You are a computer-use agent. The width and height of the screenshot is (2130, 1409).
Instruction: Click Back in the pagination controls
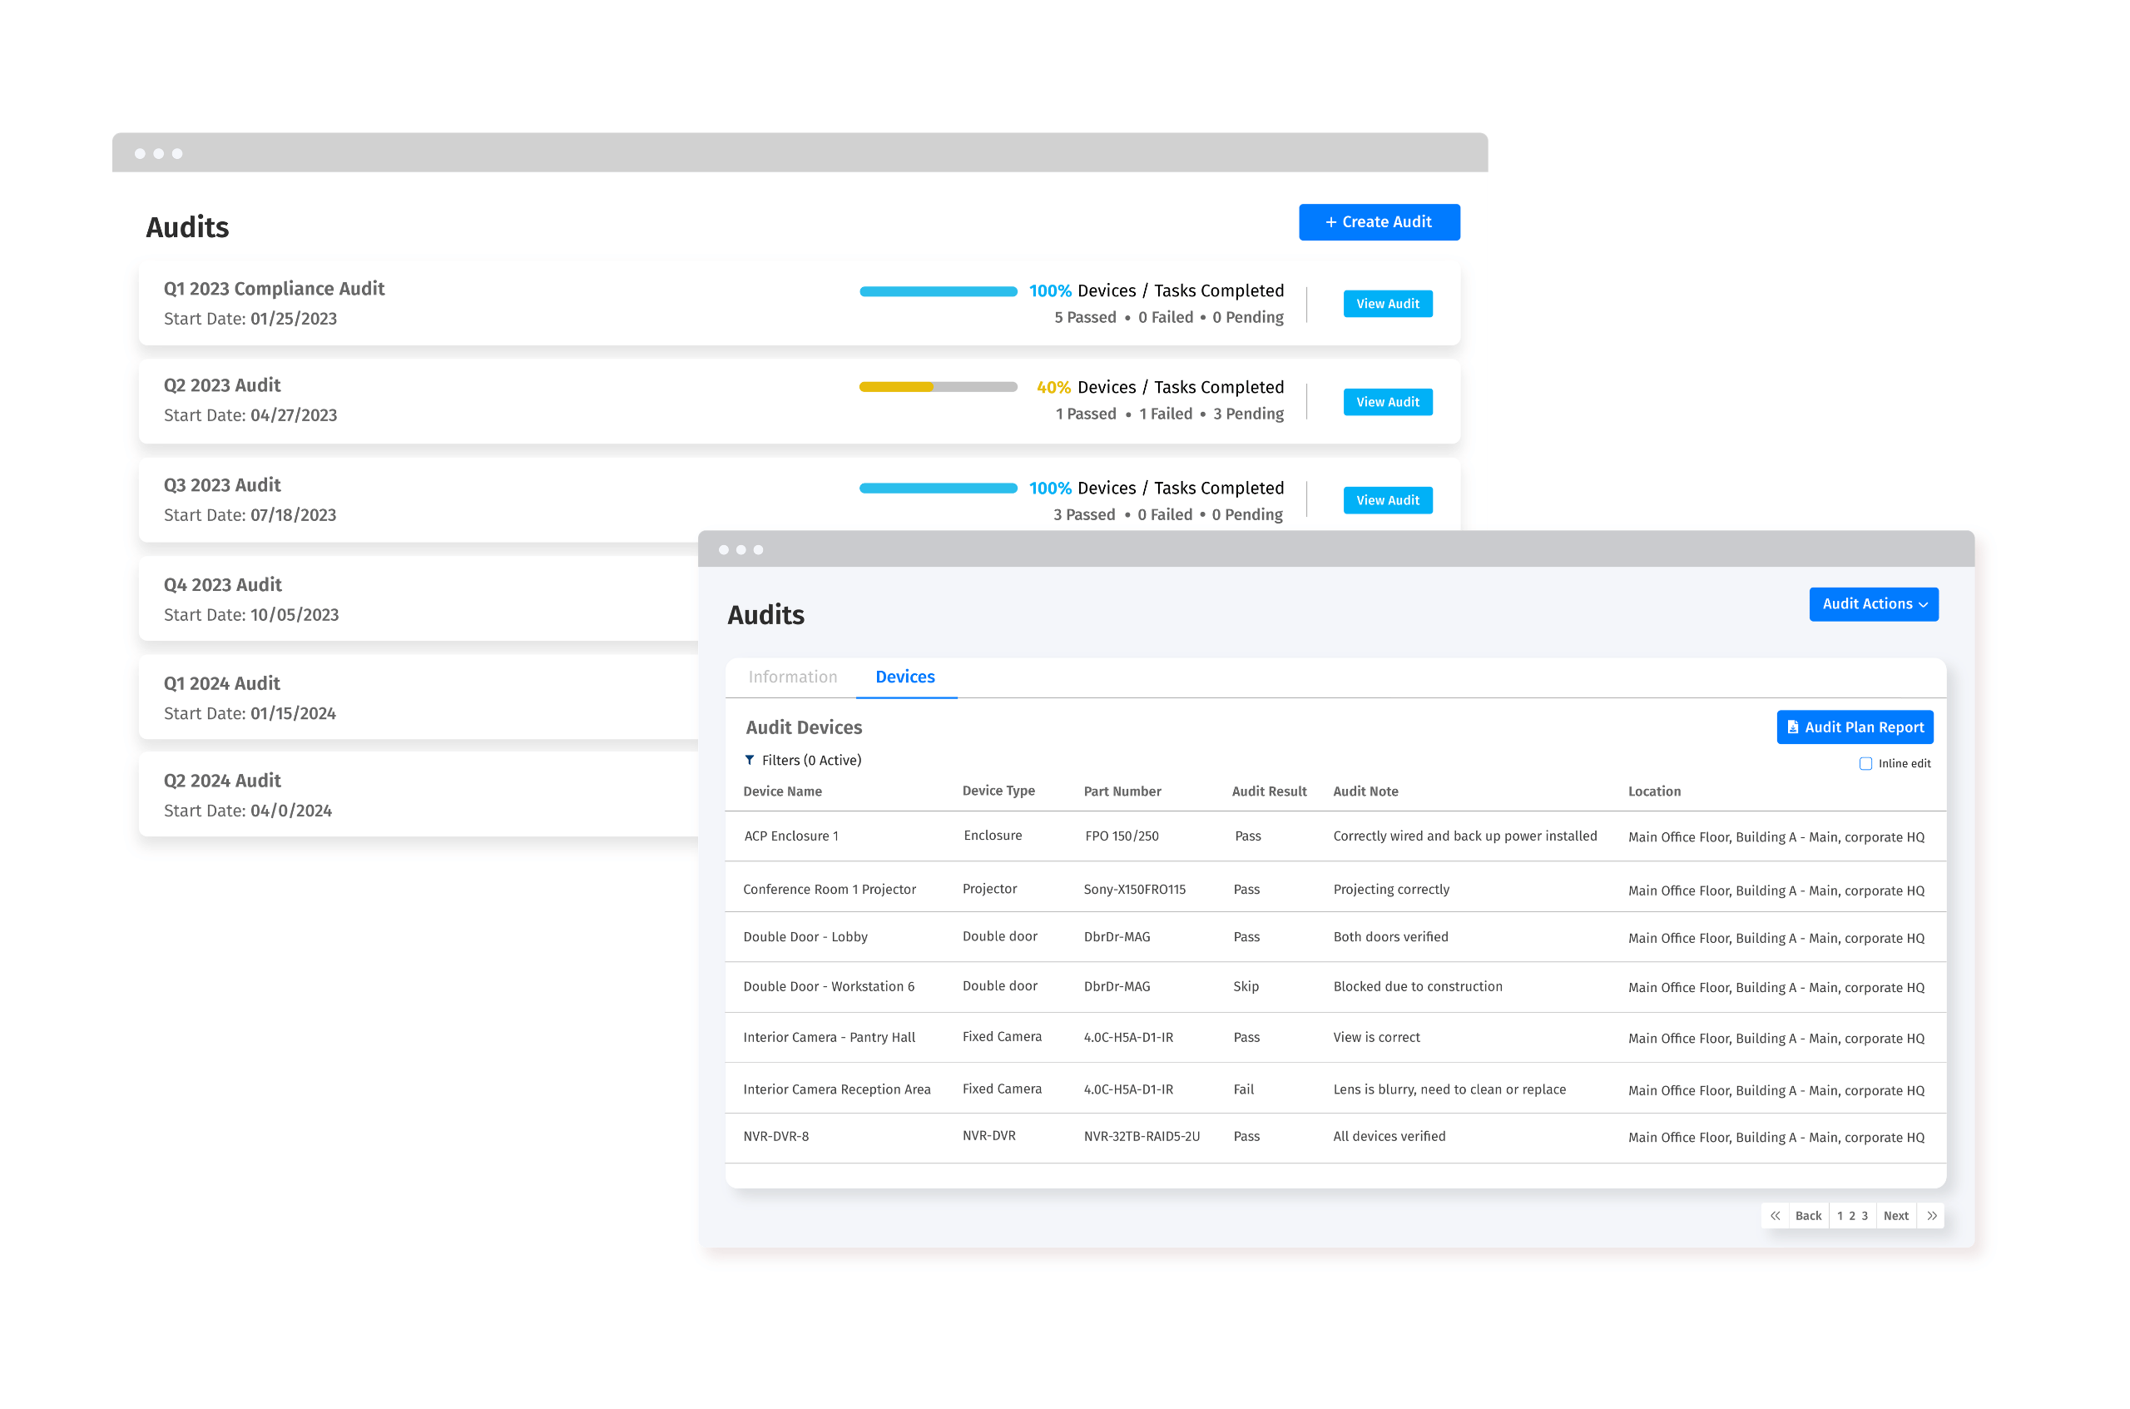pyautogui.click(x=1808, y=1215)
